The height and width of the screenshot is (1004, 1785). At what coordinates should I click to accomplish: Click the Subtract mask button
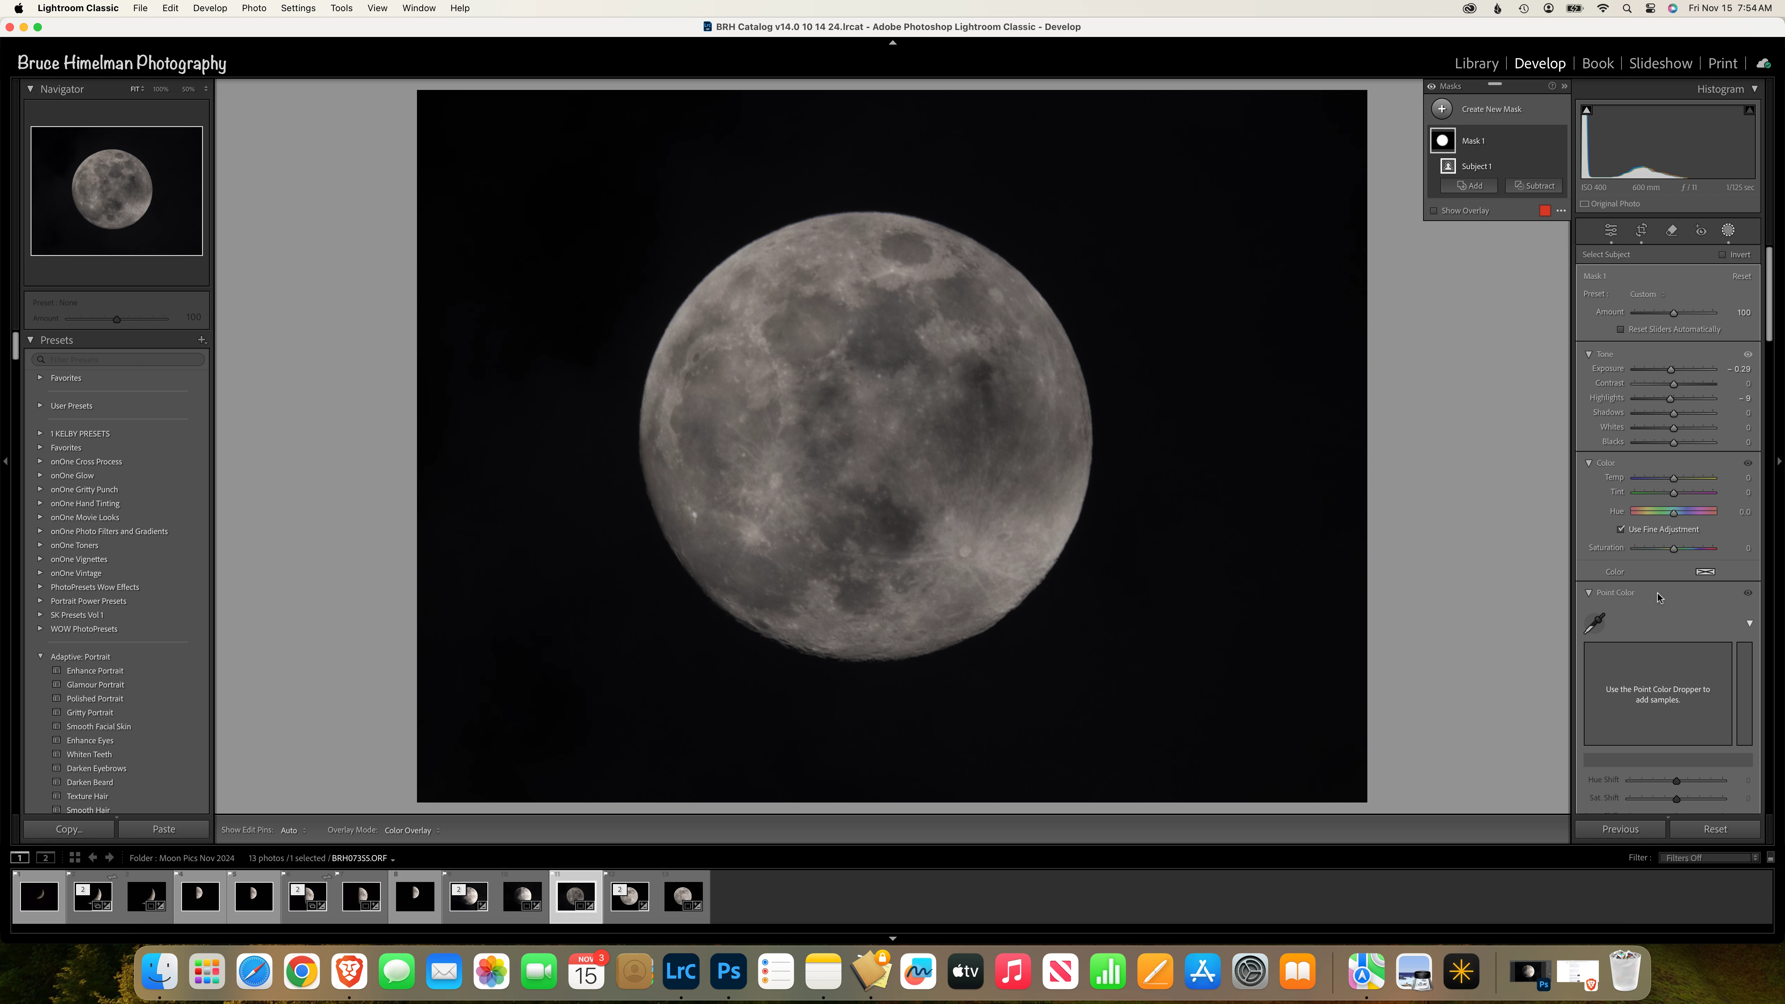(1534, 186)
